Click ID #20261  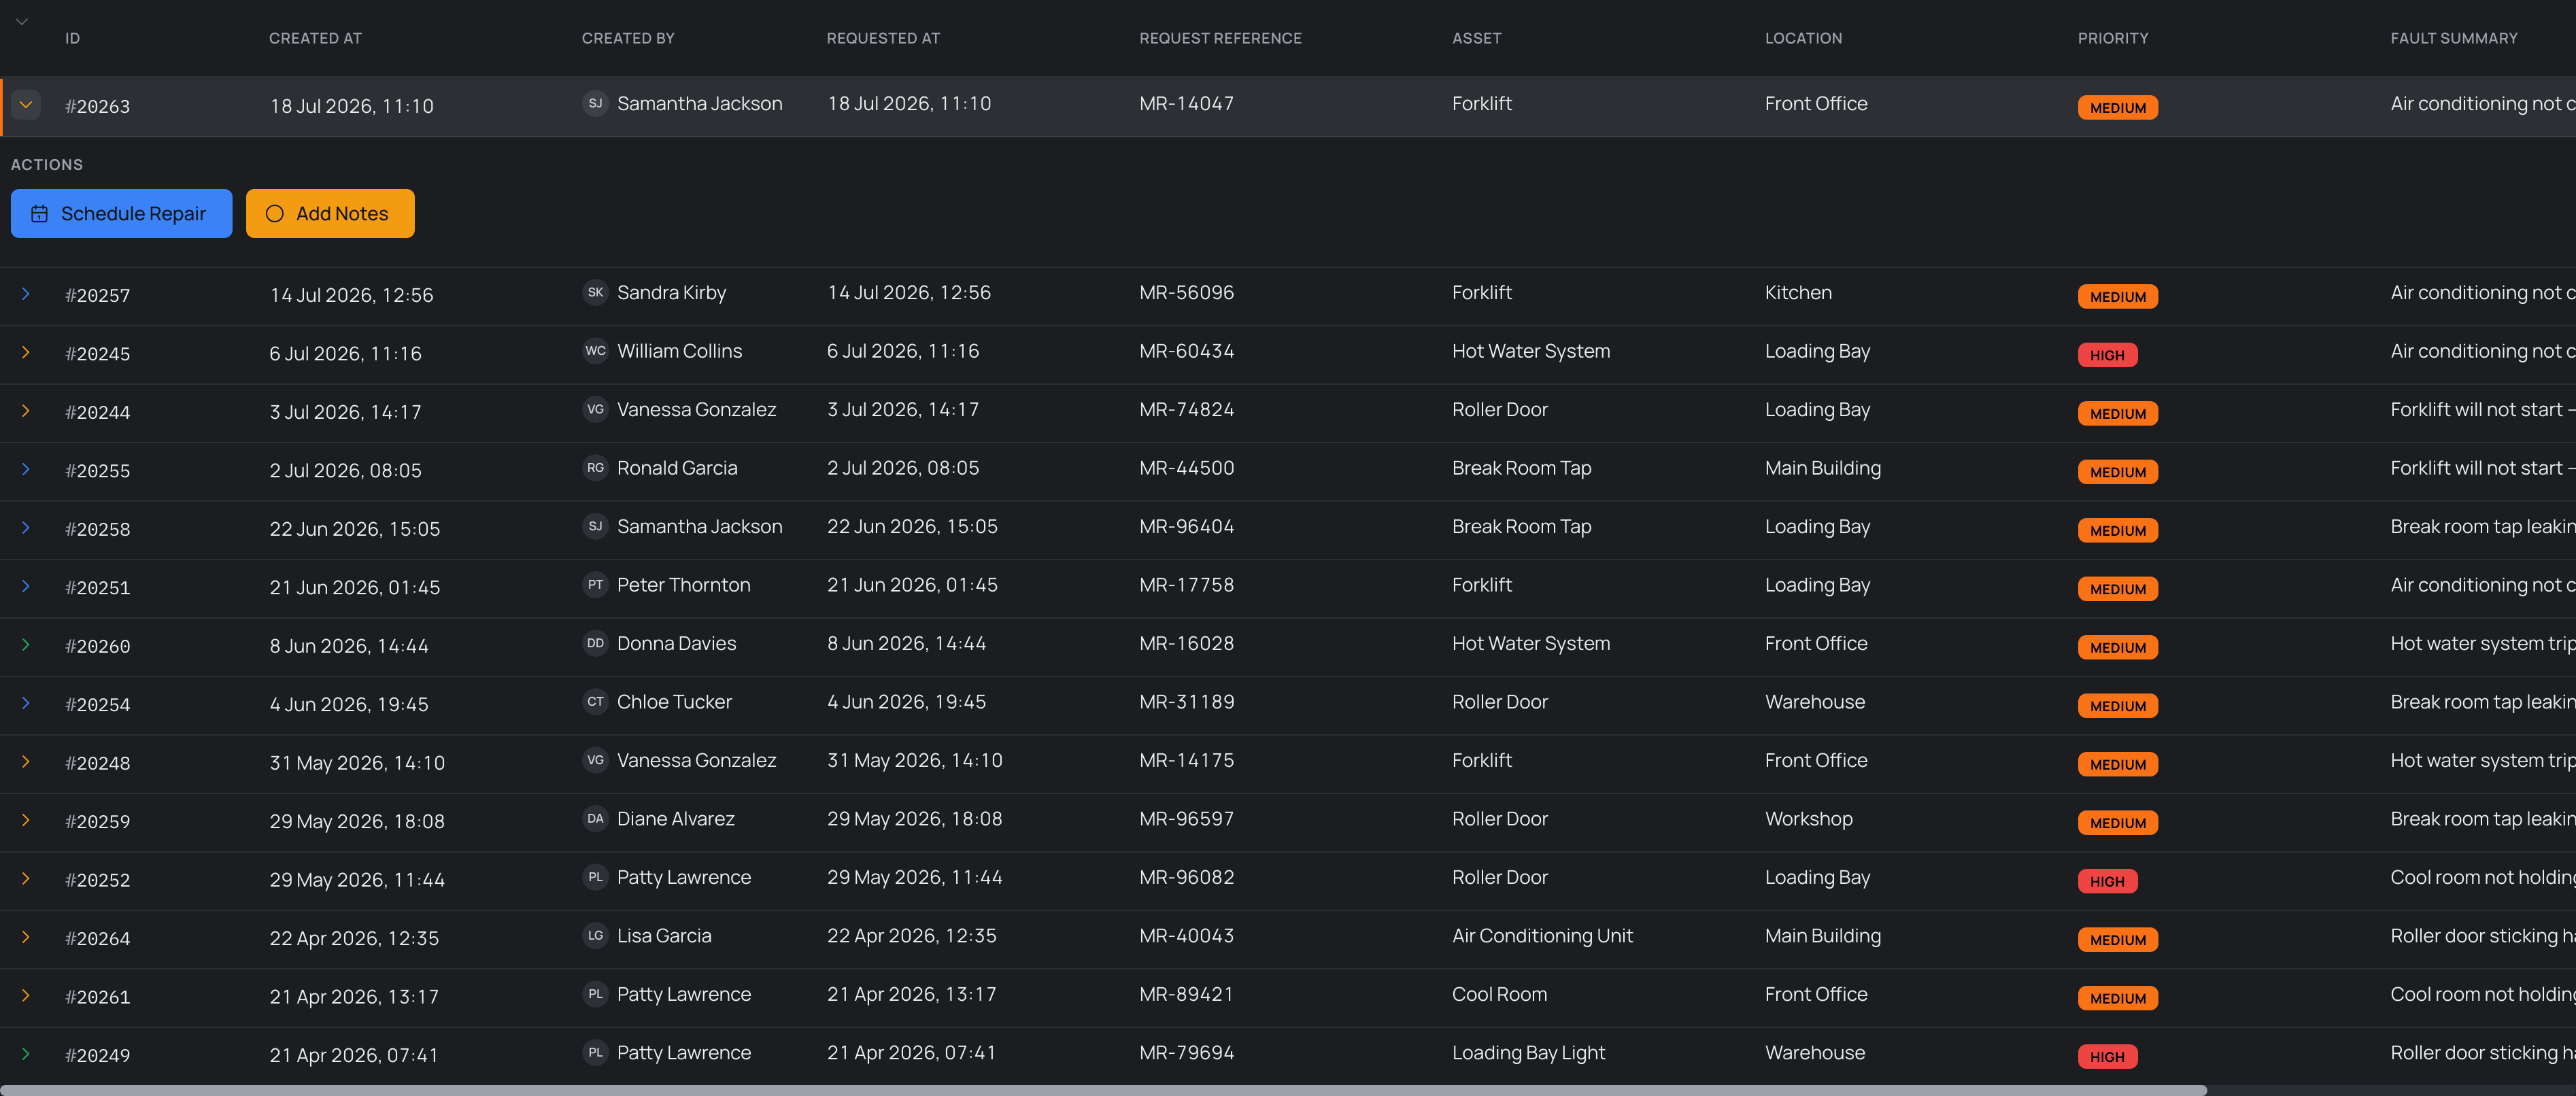(98, 997)
